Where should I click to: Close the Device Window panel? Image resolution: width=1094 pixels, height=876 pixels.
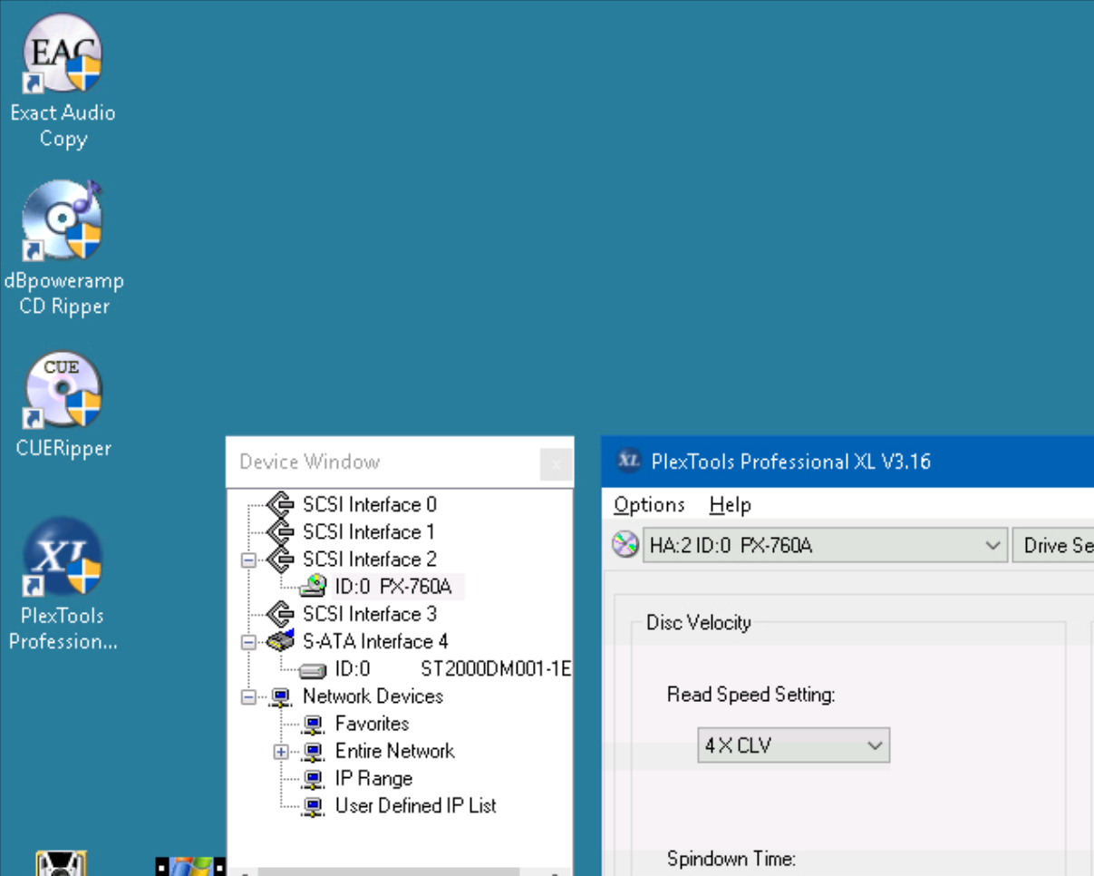[556, 464]
